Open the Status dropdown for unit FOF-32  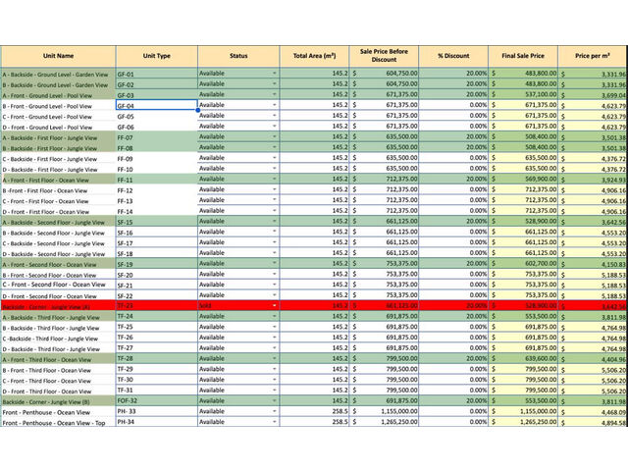(x=275, y=401)
